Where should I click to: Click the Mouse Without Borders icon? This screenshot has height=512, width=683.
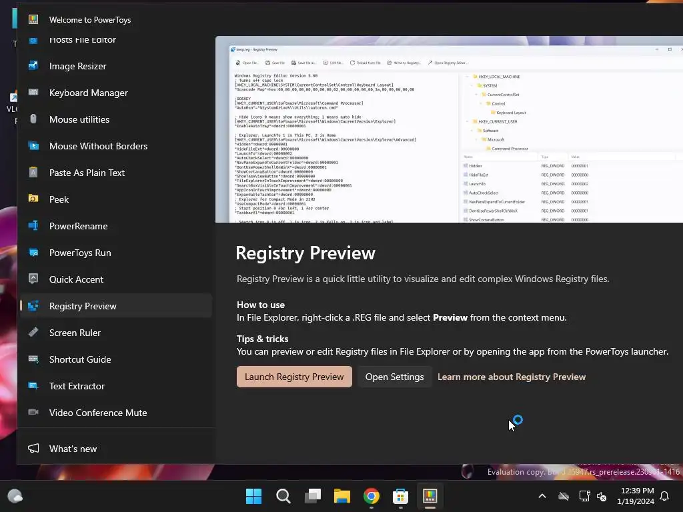pos(33,146)
